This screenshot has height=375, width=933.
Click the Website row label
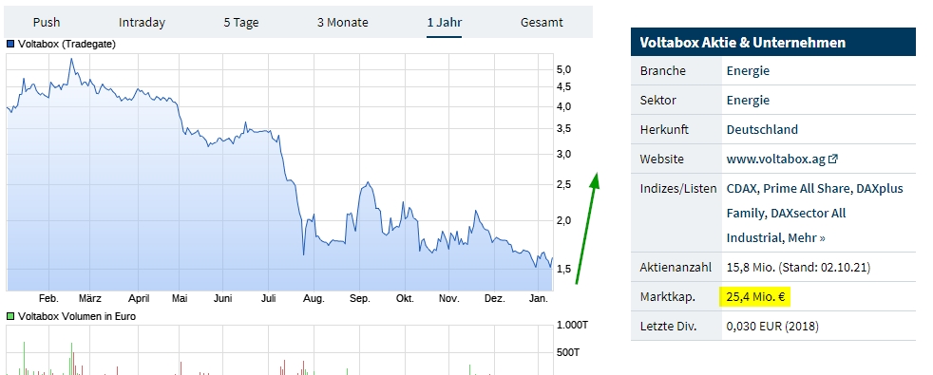[x=661, y=159]
